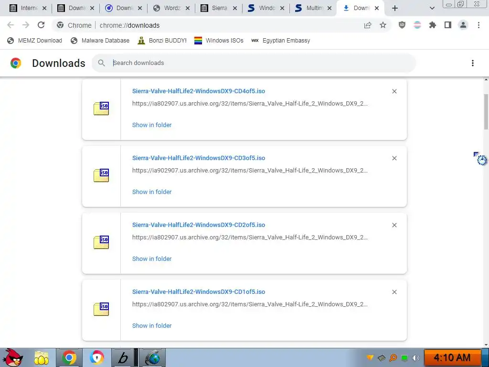Toggle the side panel icon
Image resolution: width=489 pixels, height=367 pixels.
448,25
